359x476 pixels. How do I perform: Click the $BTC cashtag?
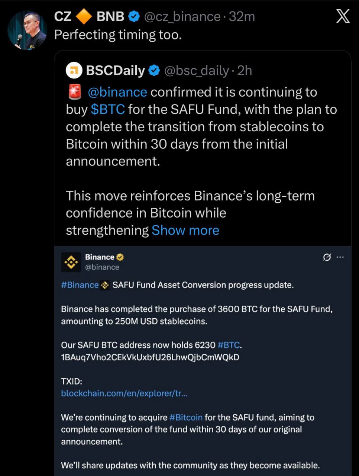107,109
